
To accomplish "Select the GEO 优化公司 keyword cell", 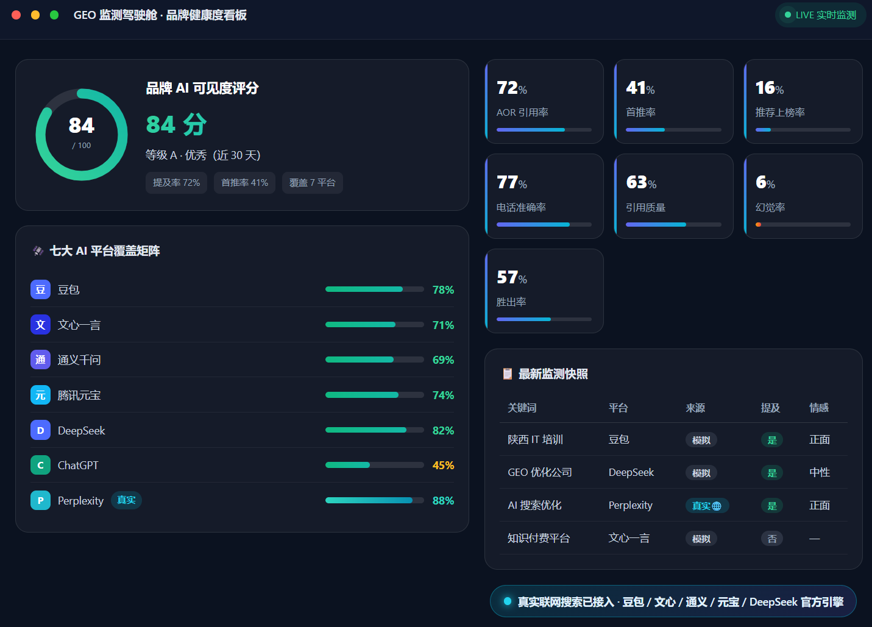I will pos(540,472).
